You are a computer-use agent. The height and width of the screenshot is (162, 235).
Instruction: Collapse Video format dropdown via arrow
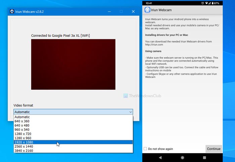click(x=131, y=112)
